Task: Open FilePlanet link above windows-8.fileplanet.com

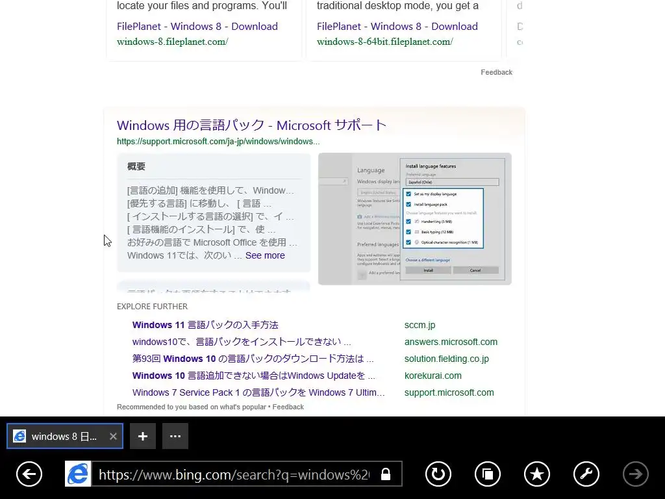Action: click(197, 26)
